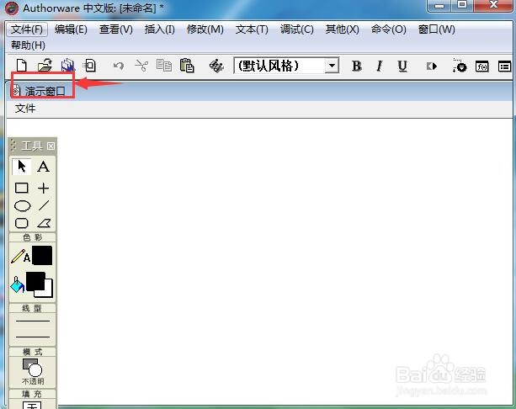Image resolution: width=516 pixels, height=409 pixels.
Task: Select the Diagonal line tool
Action: [44, 205]
